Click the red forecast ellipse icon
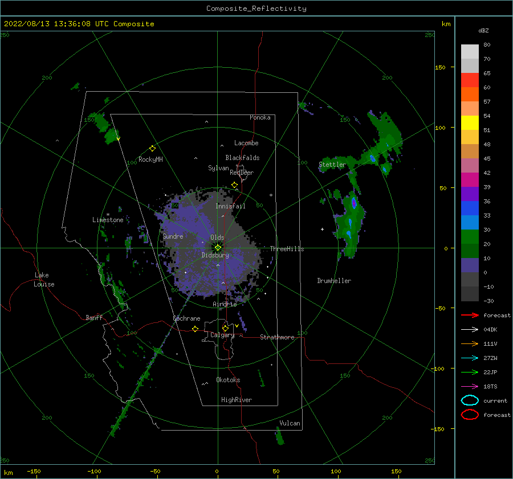Image resolution: width=513 pixels, height=479 pixels. [470, 415]
